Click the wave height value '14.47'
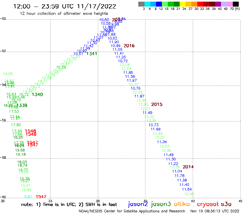 [26, 185]
